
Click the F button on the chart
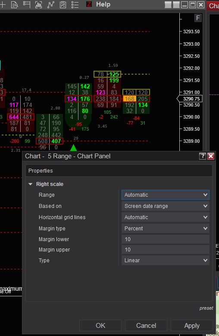pos(198,18)
